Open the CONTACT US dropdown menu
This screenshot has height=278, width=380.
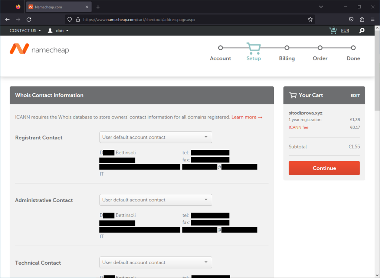(25, 30)
